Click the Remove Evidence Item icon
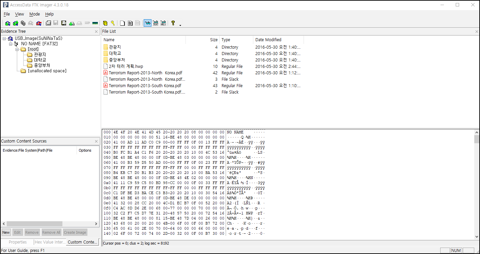Viewport: 480px width, 254px height. tap(31, 23)
